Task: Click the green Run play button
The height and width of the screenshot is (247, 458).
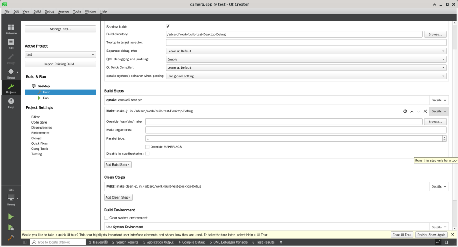Action: 11,216
